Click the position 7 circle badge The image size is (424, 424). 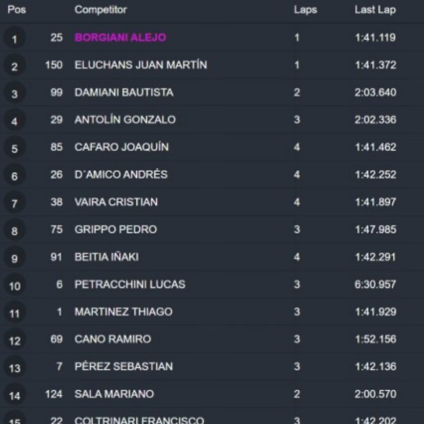[14, 203]
